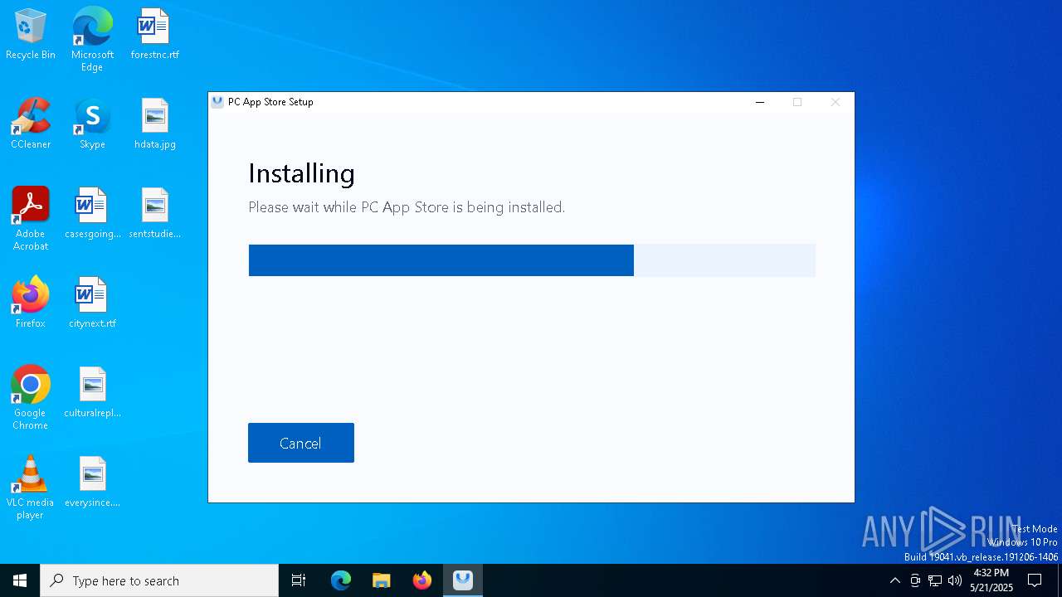This screenshot has height=597, width=1062.
Task: Open Task View from taskbar
Action: tap(299, 580)
